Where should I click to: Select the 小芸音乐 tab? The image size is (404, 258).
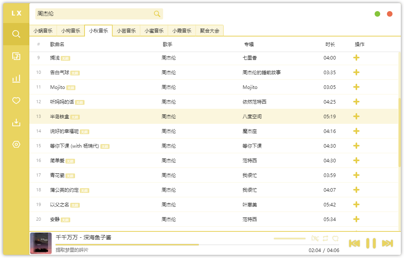click(x=126, y=31)
